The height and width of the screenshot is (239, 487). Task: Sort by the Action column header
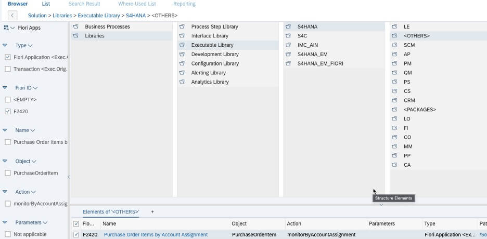pyautogui.click(x=294, y=223)
